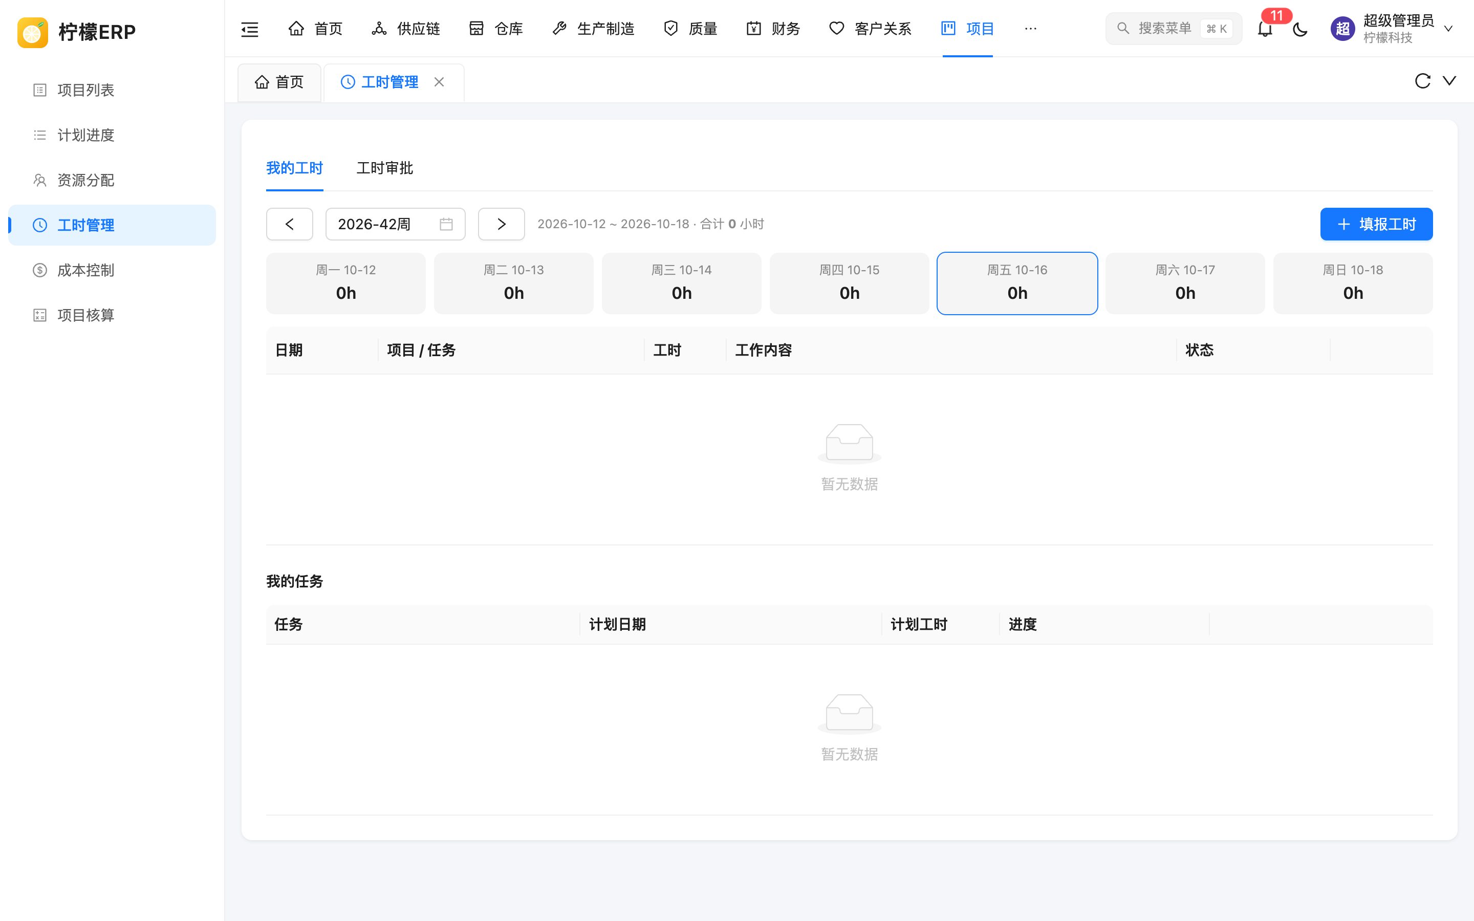
Task: Open the user account dropdown arrow
Action: (x=1448, y=29)
